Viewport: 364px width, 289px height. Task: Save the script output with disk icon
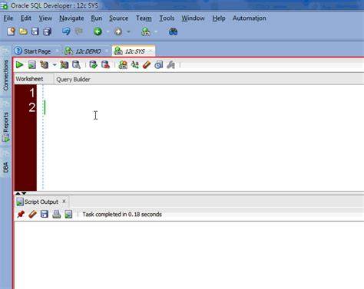[x=45, y=214]
